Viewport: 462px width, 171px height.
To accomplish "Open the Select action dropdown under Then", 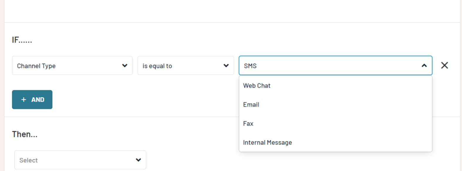I will click(x=80, y=160).
